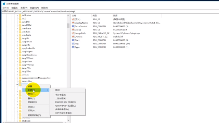Image resolution: width=219 pixels, height=123 pixels.
Task: Click the ImagePath value icon
Action: [73, 33]
